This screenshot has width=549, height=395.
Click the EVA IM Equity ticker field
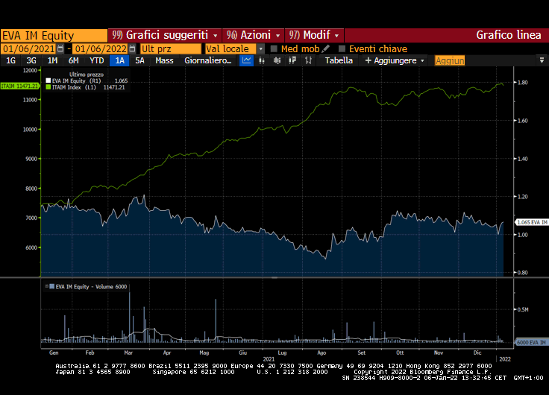54,35
